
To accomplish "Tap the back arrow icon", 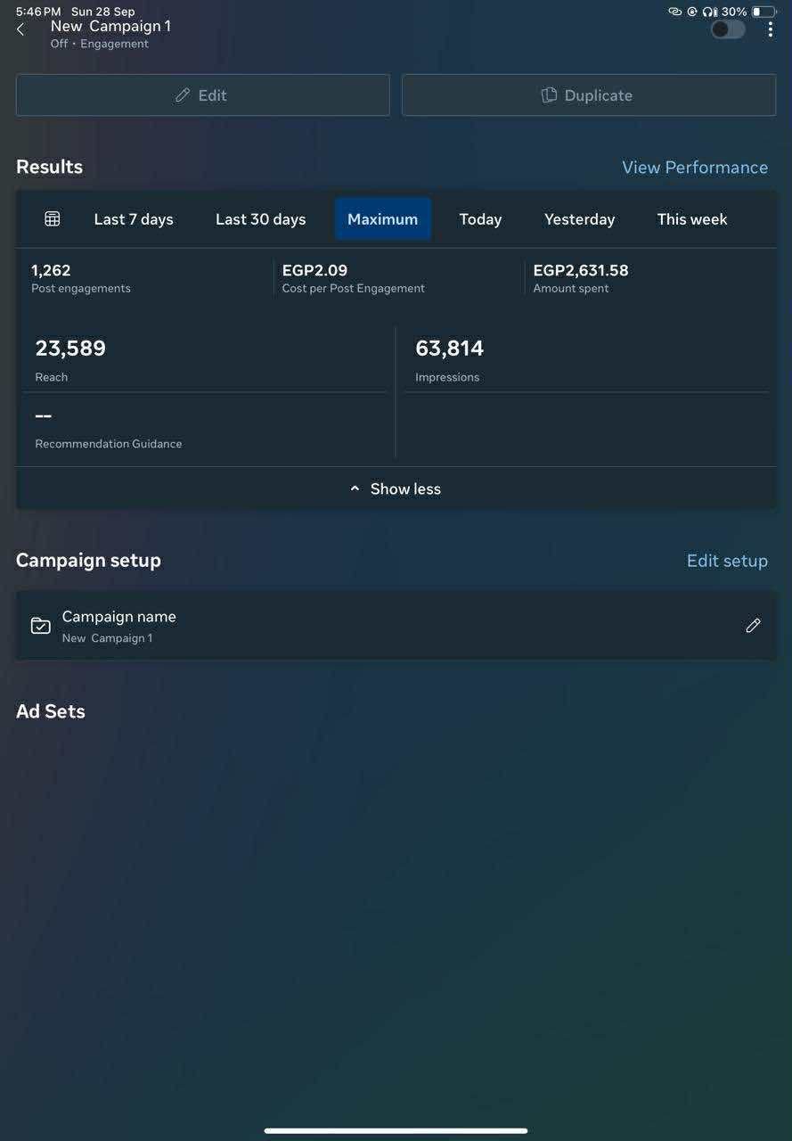I will 20,29.
